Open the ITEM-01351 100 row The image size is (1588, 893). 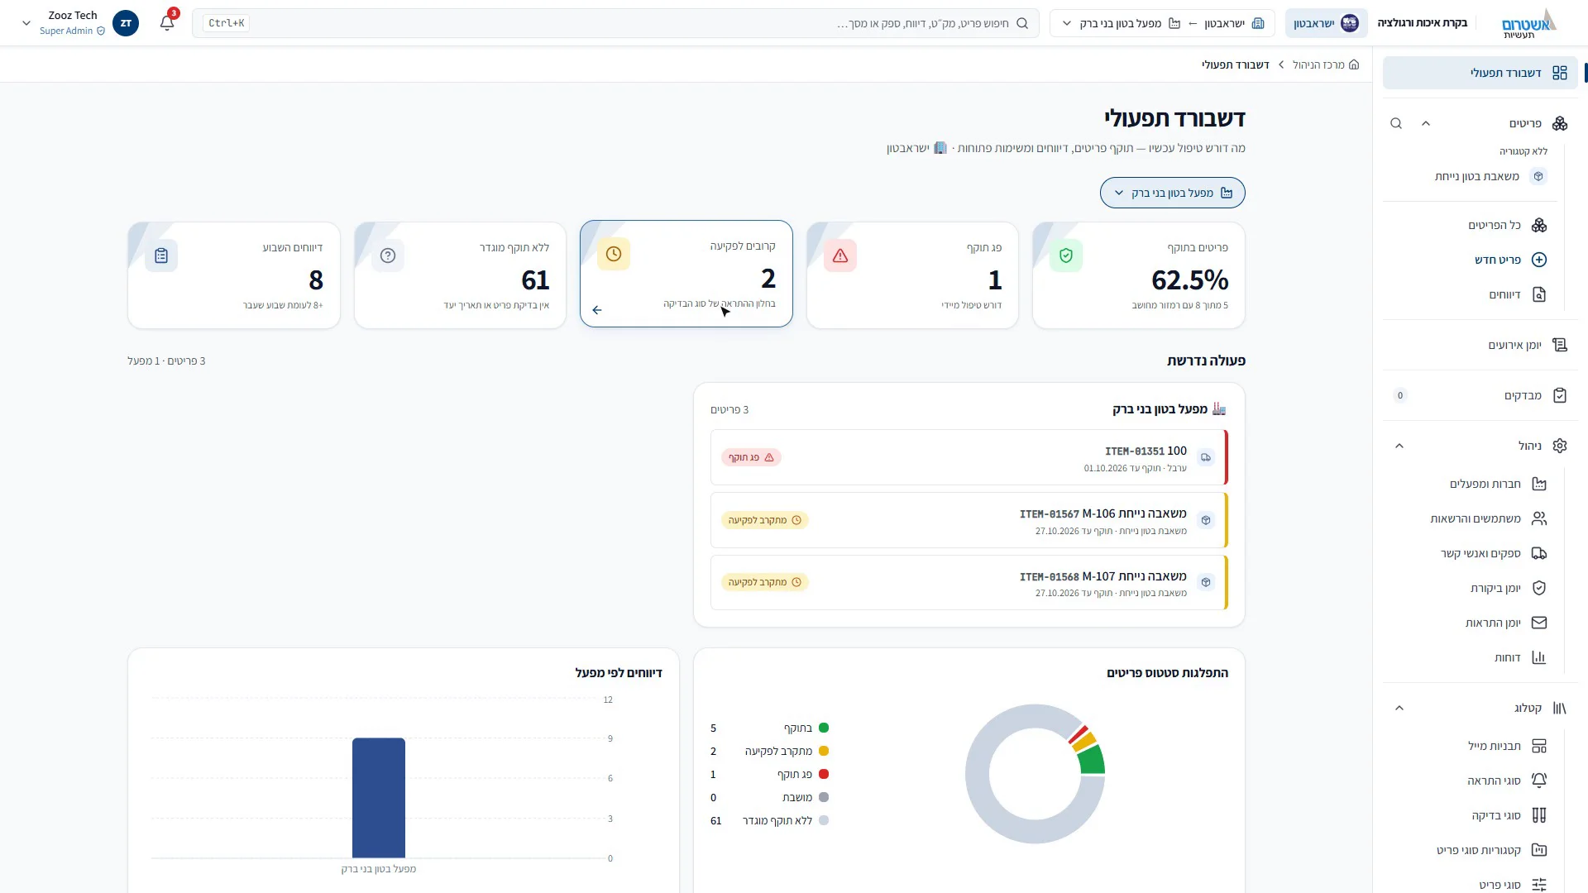pyautogui.click(x=969, y=457)
